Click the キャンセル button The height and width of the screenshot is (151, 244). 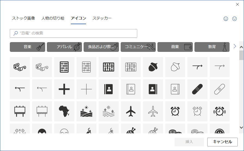(x=222, y=142)
